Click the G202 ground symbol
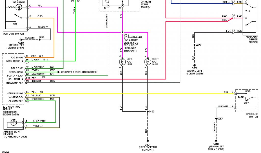 194,65
